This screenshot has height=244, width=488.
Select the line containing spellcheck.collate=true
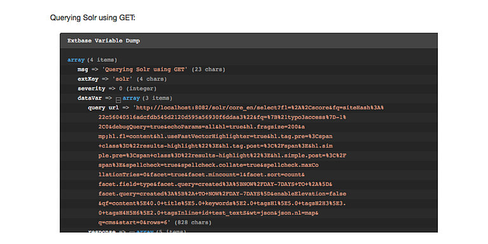pyautogui.click(x=208, y=165)
